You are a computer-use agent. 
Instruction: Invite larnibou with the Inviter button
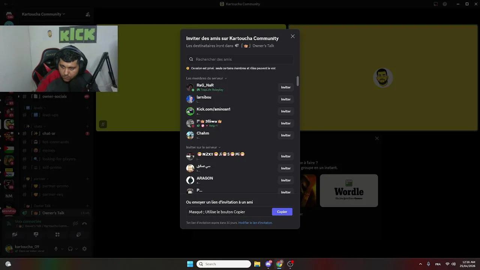click(x=286, y=99)
